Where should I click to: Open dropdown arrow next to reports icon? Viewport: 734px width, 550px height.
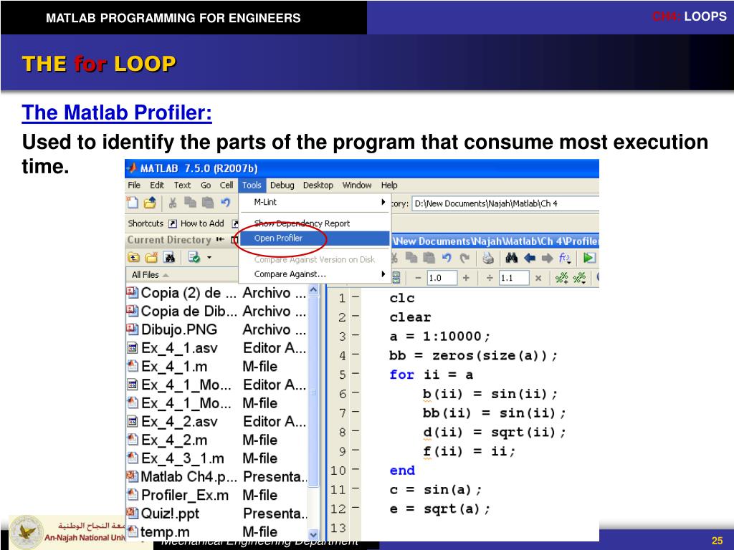pyautogui.click(x=209, y=257)
